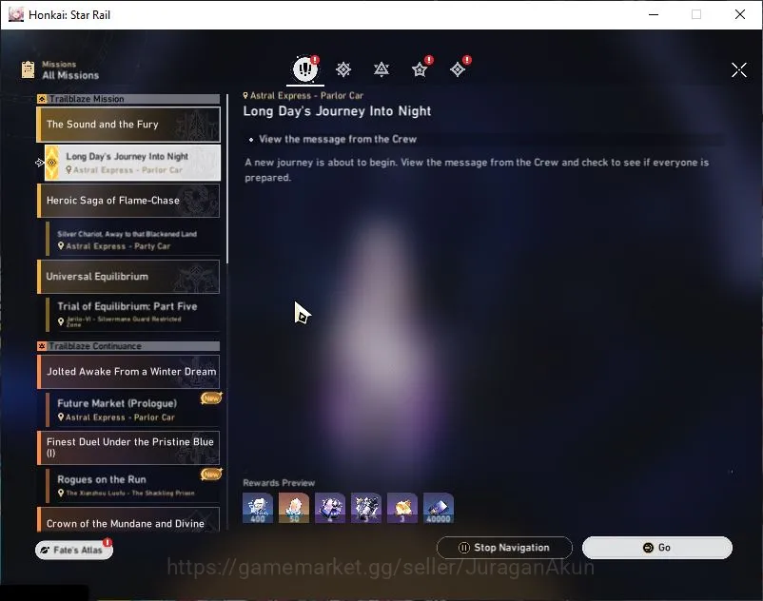Click the Go button
763x601 pixels.
(656, 548)
